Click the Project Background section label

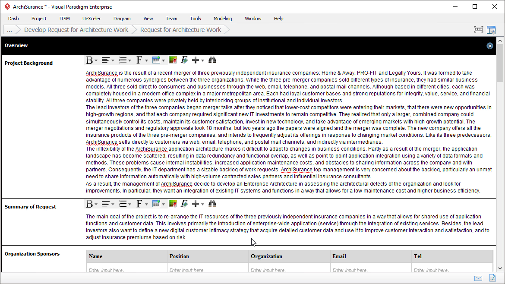coord(28,63)
